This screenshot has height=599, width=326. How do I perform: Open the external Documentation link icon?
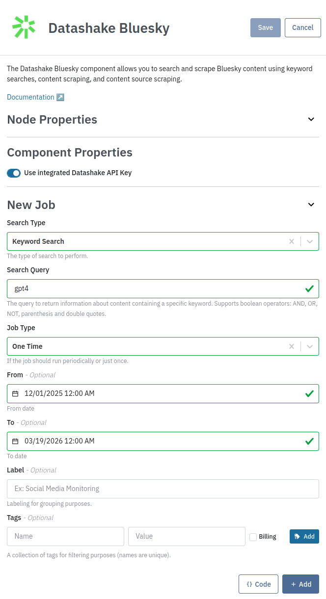pos(60,97)
